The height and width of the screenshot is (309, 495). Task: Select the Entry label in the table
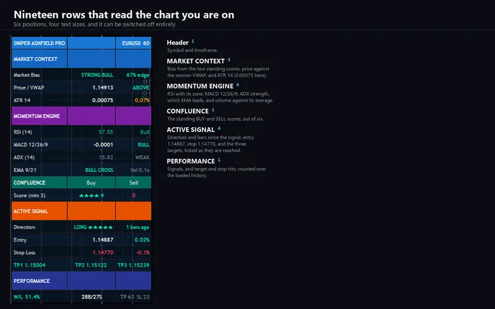tap(20, 240)
